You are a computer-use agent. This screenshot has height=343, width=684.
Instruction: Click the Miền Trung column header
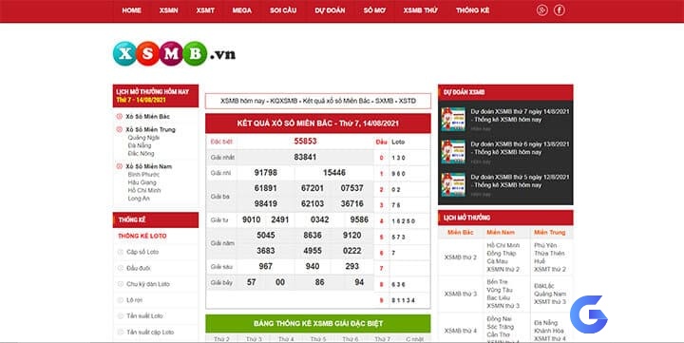point(550,232)
